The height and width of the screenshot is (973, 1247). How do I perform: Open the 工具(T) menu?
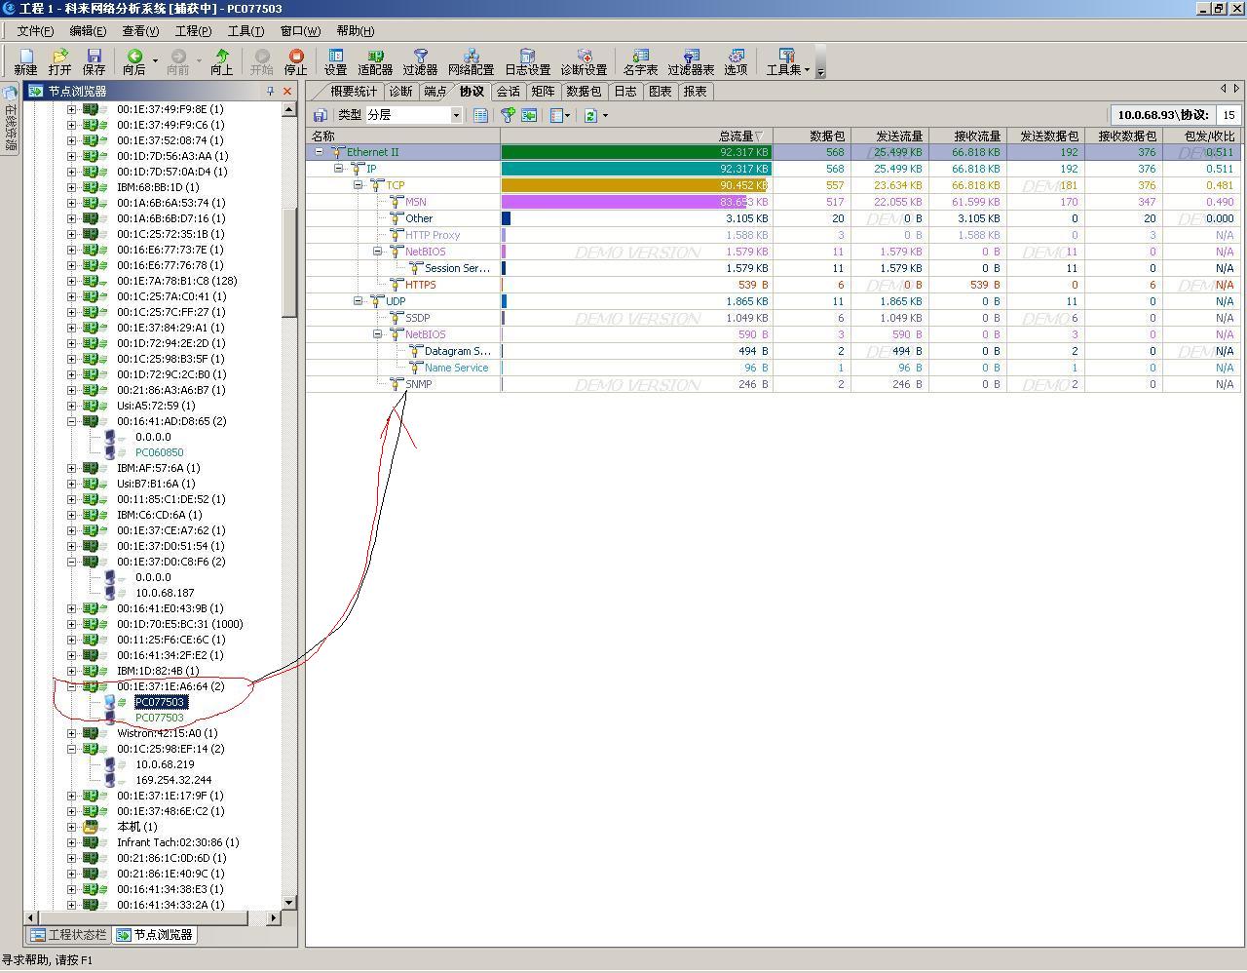pyautogui.click(x=246, y=31)
